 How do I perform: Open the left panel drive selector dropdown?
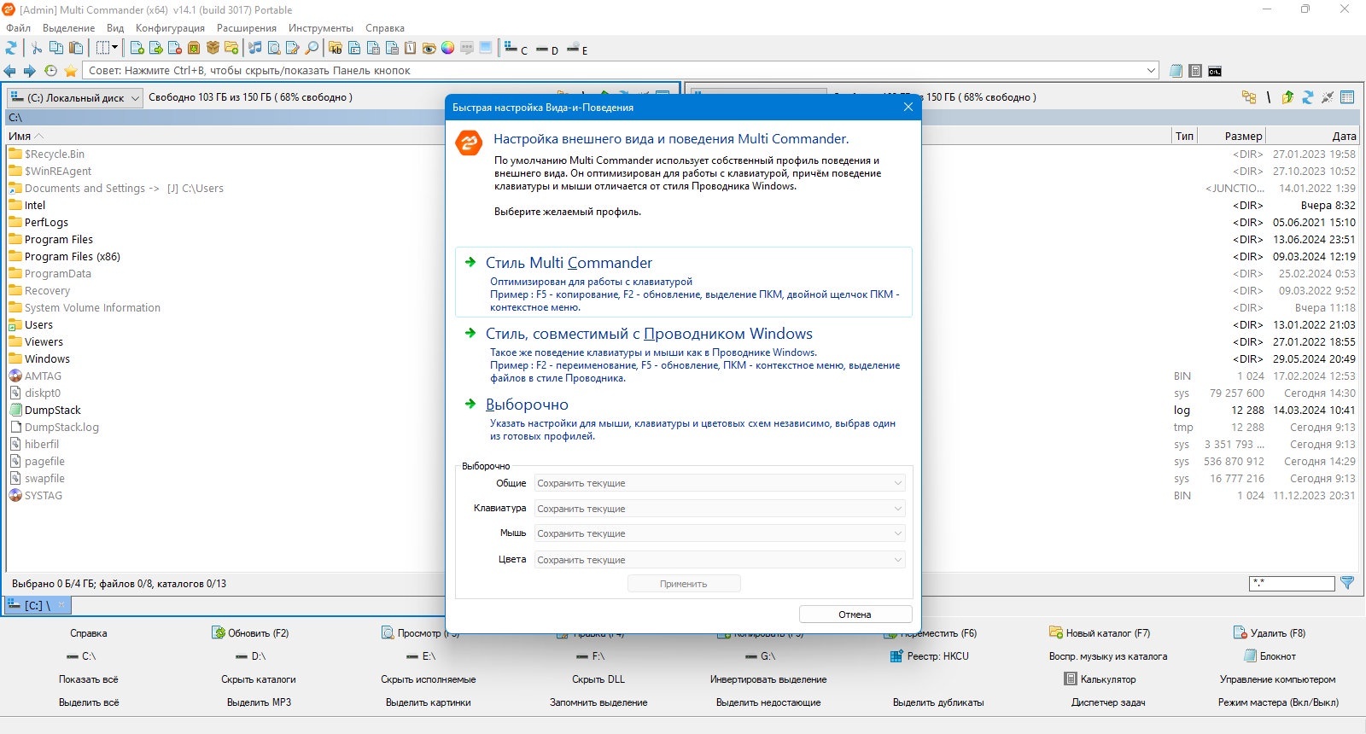tap(75, 97)
